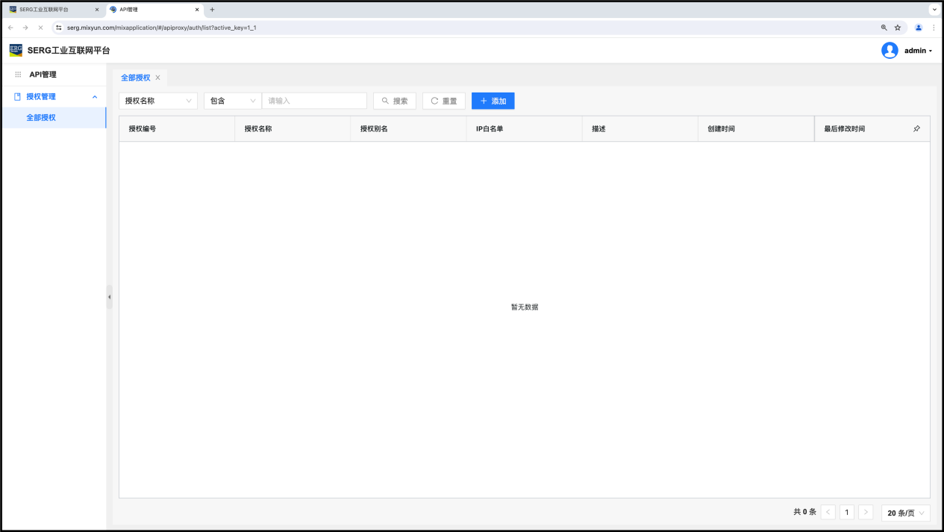Click the pin icon in table header
This screenshot has width=944, height=532.
click(916, 129)
